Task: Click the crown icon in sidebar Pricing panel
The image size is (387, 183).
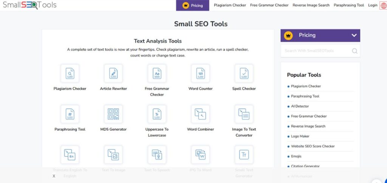Action: click(288, 35)
